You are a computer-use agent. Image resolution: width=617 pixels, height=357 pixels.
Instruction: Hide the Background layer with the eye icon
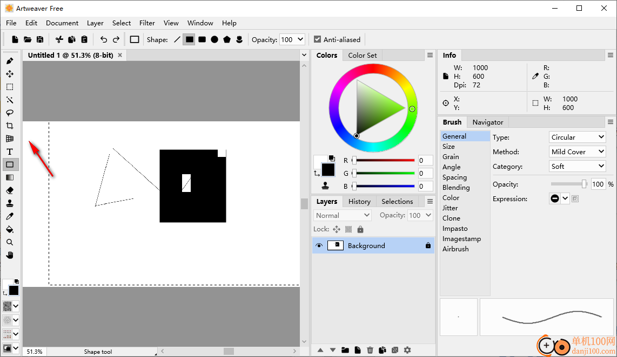pos(319,245)
